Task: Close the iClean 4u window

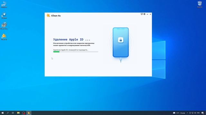Action: (150, 14)
